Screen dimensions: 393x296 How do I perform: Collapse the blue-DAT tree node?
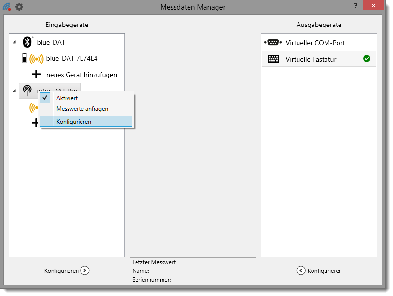(x=14, y=43)
